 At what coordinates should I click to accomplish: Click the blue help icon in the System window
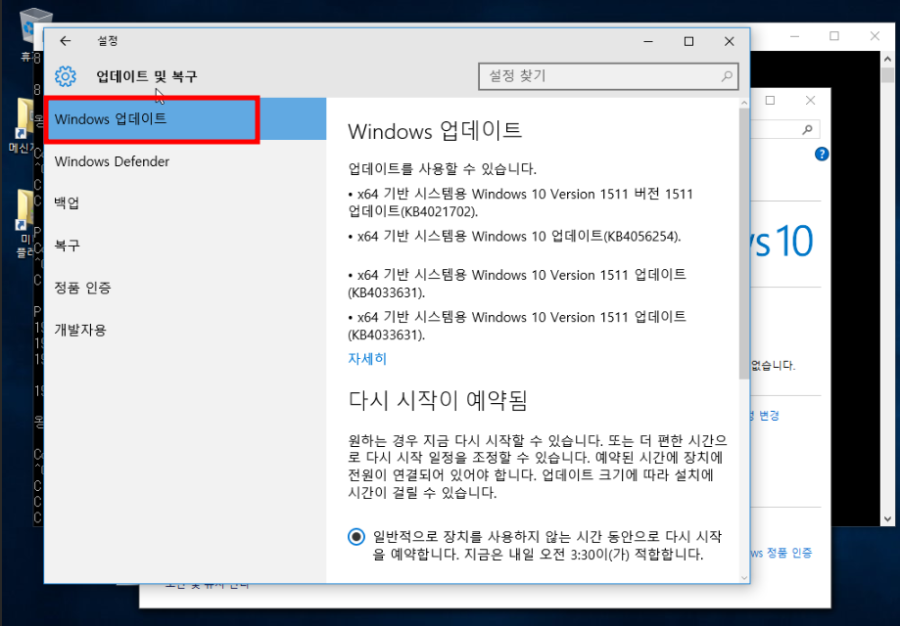pos(822,154)
